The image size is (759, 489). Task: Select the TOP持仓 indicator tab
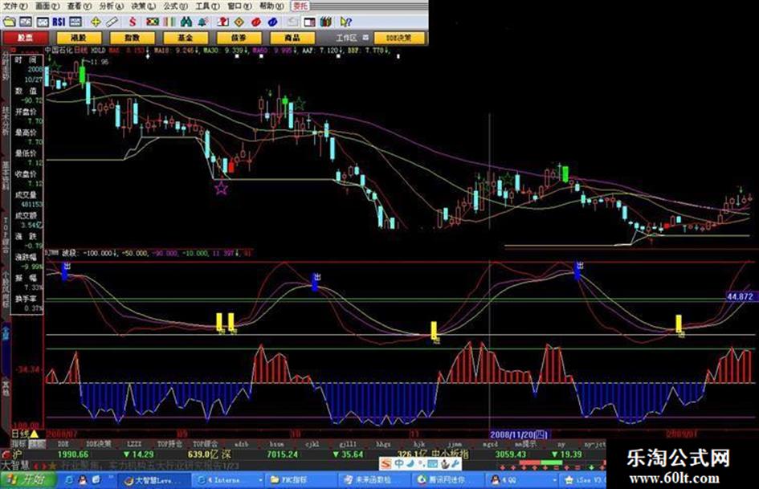tap(169, 442)
